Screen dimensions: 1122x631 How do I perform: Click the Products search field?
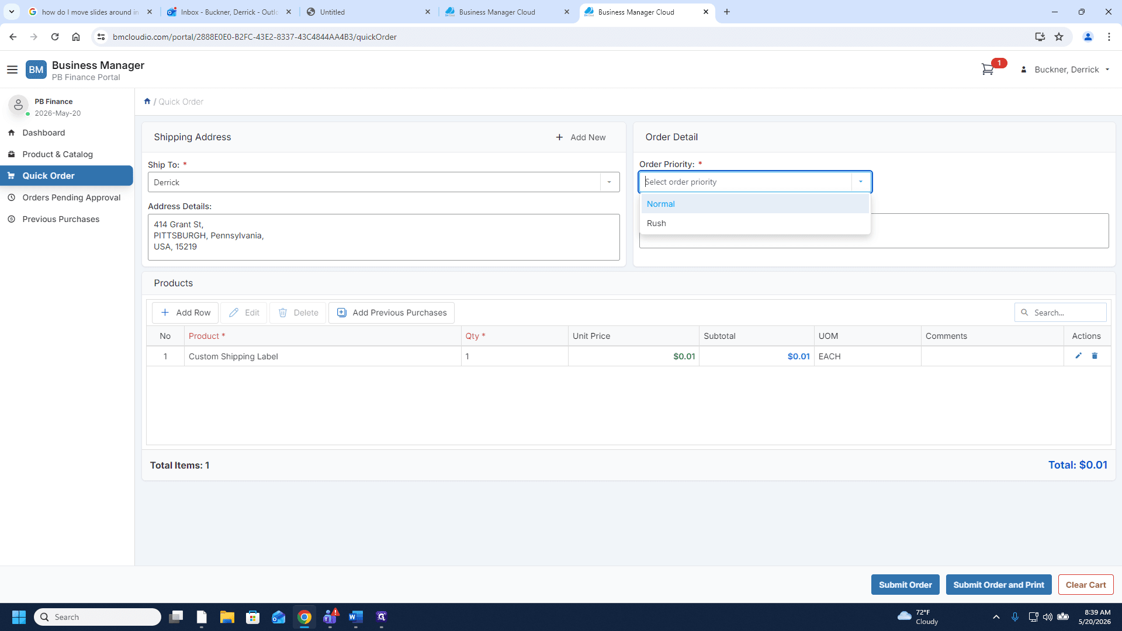1061,313
